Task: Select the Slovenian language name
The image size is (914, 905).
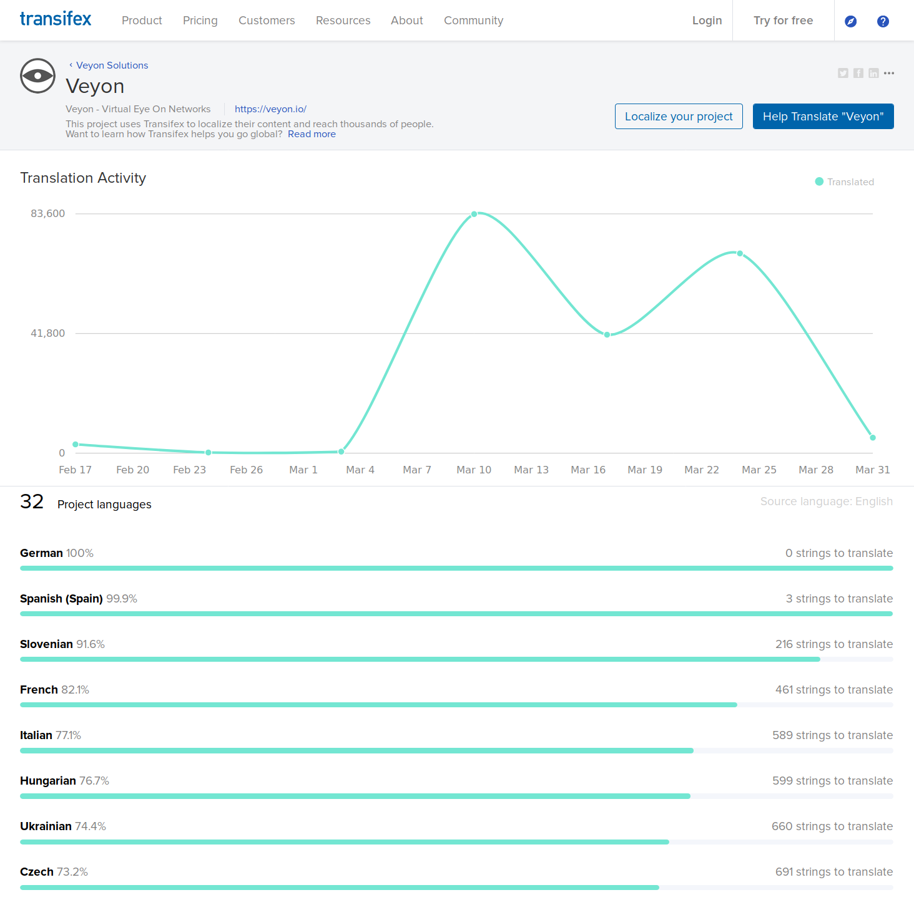Action: pyautogui.click(x=46, y=644)
